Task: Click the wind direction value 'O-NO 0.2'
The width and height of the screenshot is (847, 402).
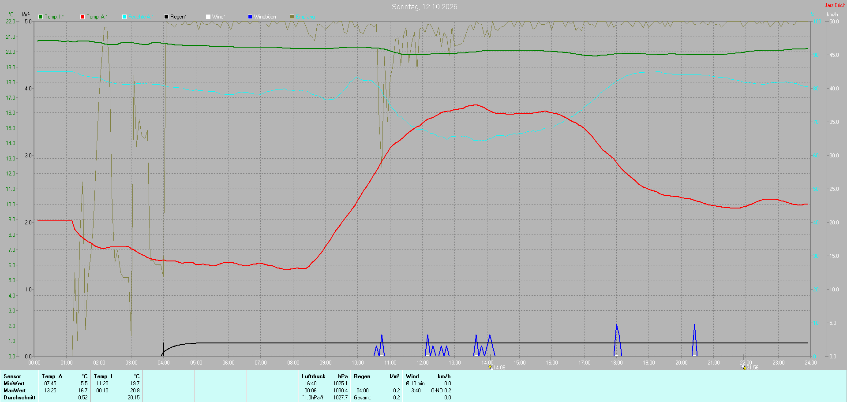Action: pyautogui.click(x=441, y=391)
